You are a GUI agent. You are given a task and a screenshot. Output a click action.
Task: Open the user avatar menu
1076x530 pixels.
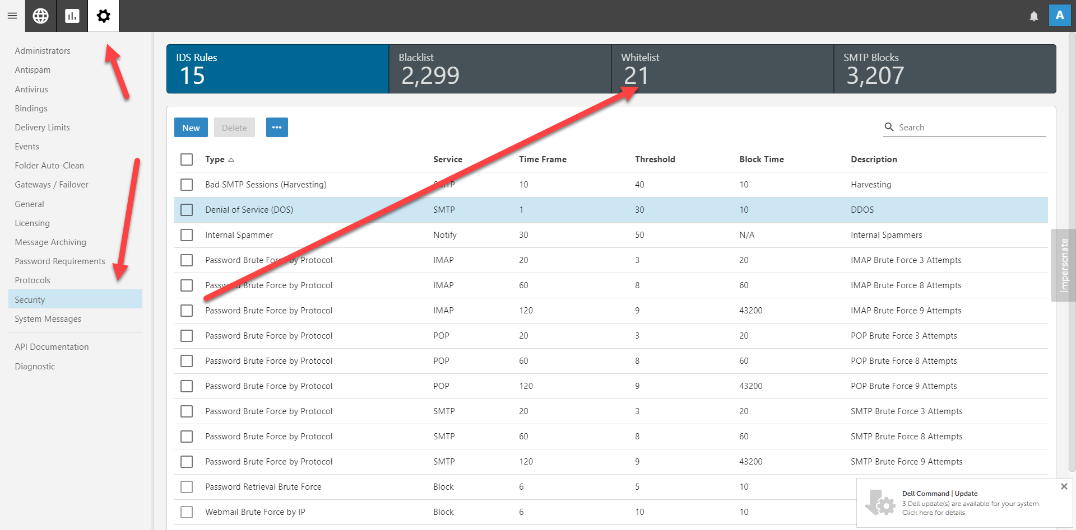1059,16
